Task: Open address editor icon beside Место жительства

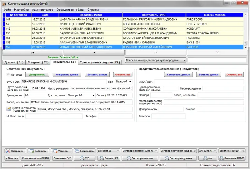Action: [8, 109]
